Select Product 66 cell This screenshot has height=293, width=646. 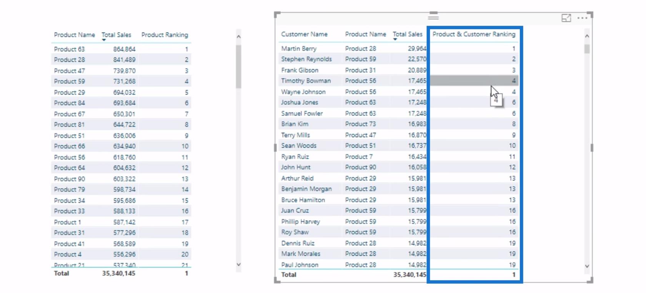point(69,146)
